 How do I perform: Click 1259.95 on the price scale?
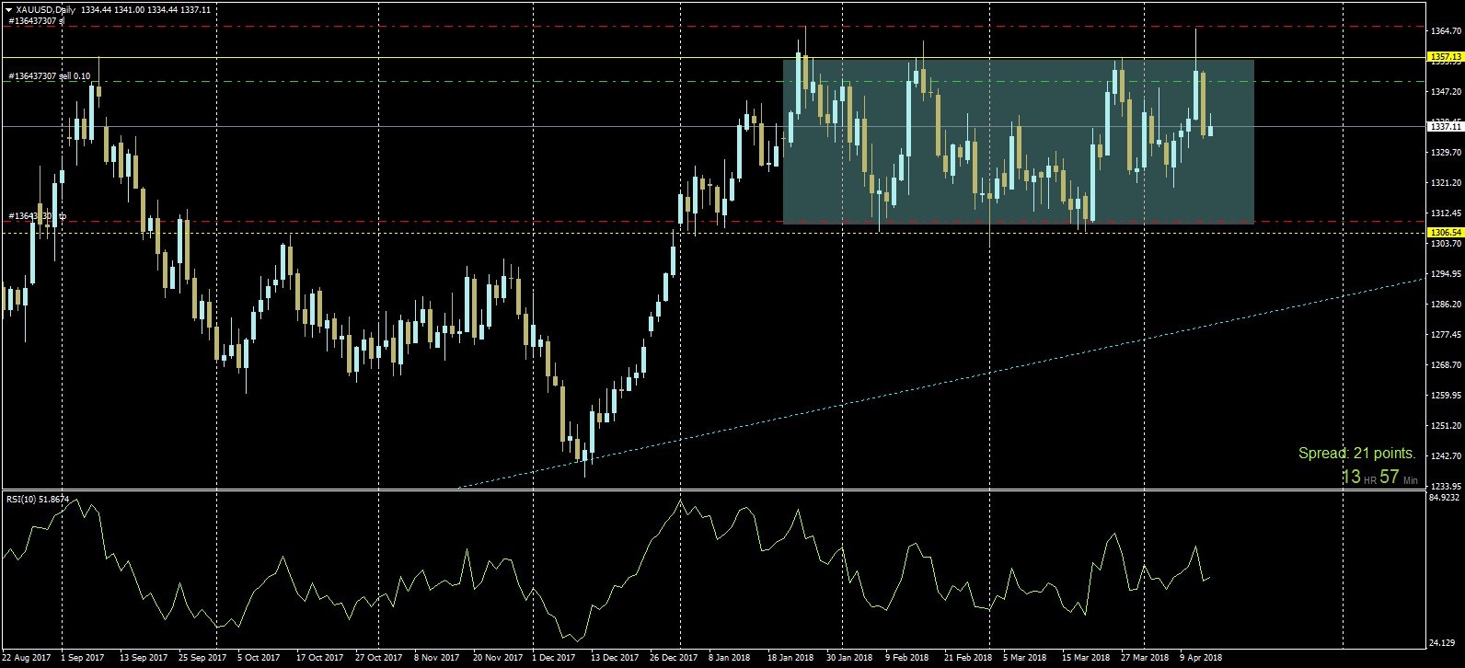[x=1446, y=396]
